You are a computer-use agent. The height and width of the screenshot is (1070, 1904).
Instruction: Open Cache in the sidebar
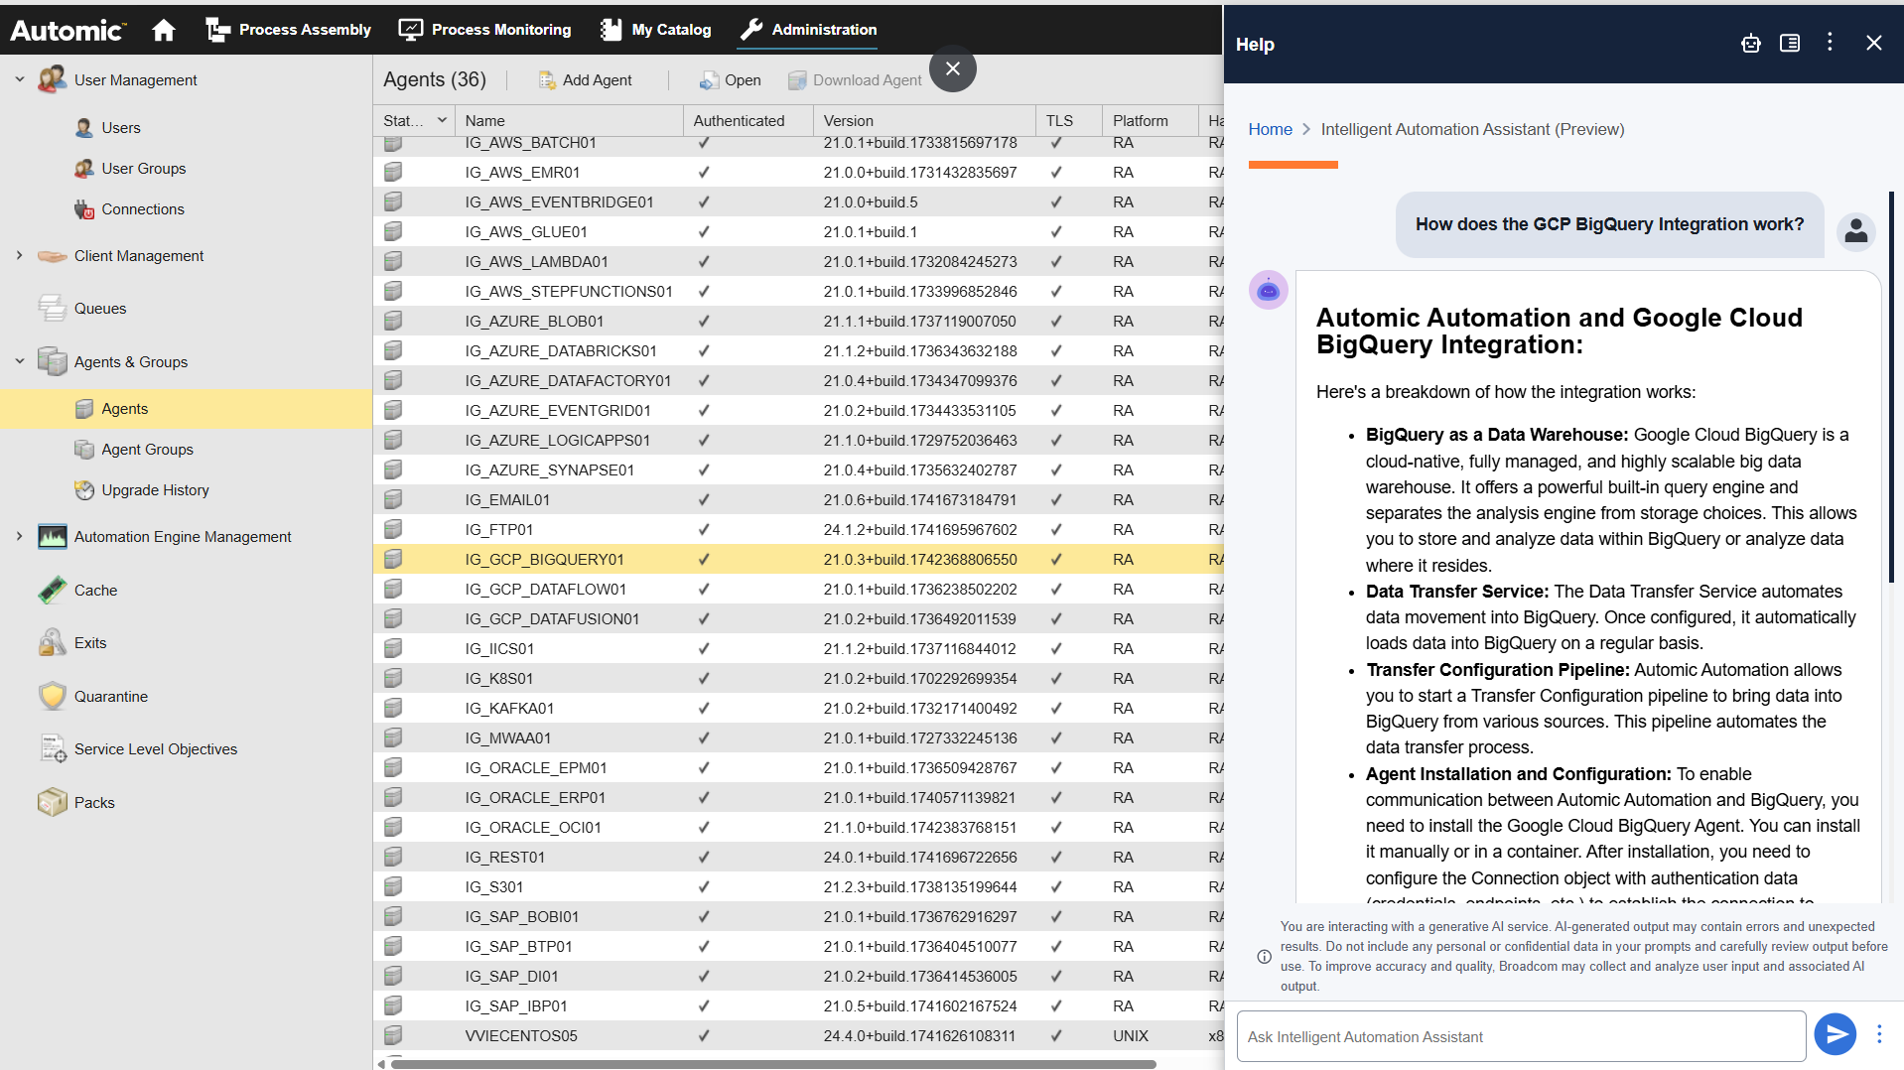95,590
